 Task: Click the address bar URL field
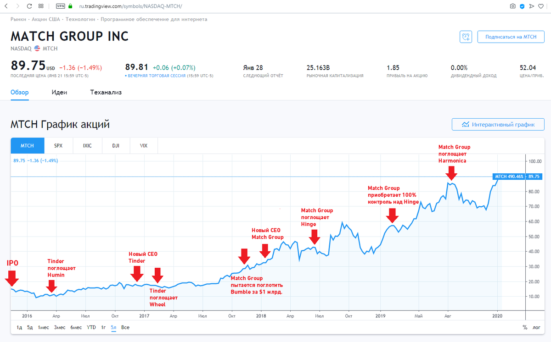131,6
